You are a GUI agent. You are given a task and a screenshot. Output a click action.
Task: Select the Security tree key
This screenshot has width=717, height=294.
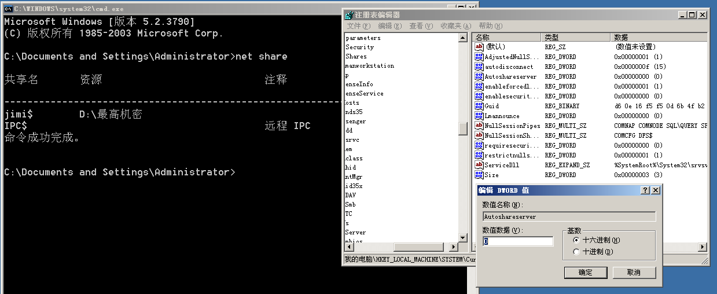(x=359, y=47)
